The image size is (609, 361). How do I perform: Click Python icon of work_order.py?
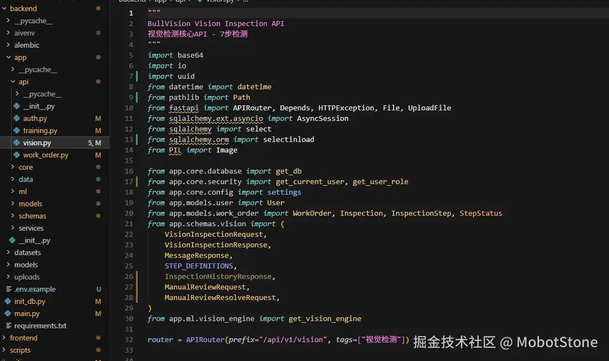pos(17,155)
